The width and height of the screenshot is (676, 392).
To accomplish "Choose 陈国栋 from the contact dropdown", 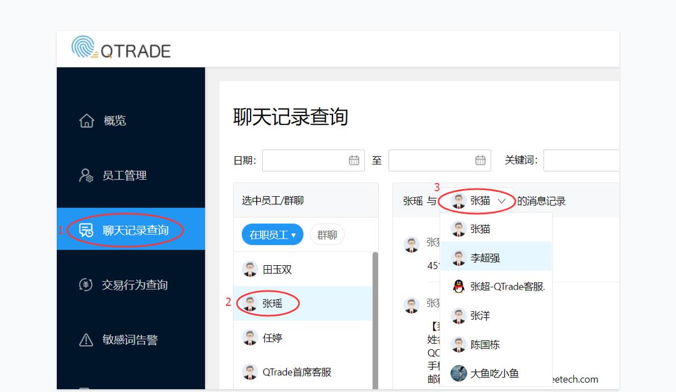I will tap(496, 344).
